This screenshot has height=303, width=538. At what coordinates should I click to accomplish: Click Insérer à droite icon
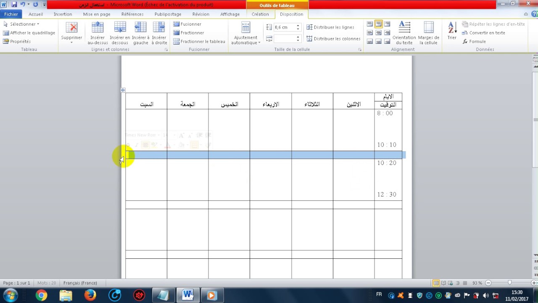point(159,28)
